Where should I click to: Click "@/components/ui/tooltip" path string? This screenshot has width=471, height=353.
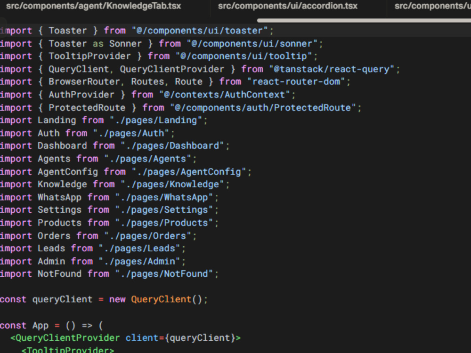click(244, 56)
